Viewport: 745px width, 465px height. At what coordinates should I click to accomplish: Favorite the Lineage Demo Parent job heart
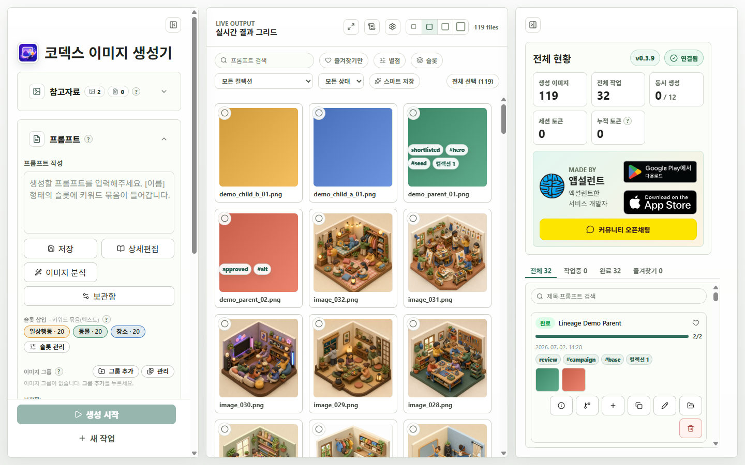coord(696,323)
